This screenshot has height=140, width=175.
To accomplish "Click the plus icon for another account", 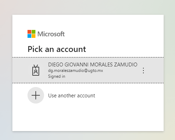I will [36, 95].
